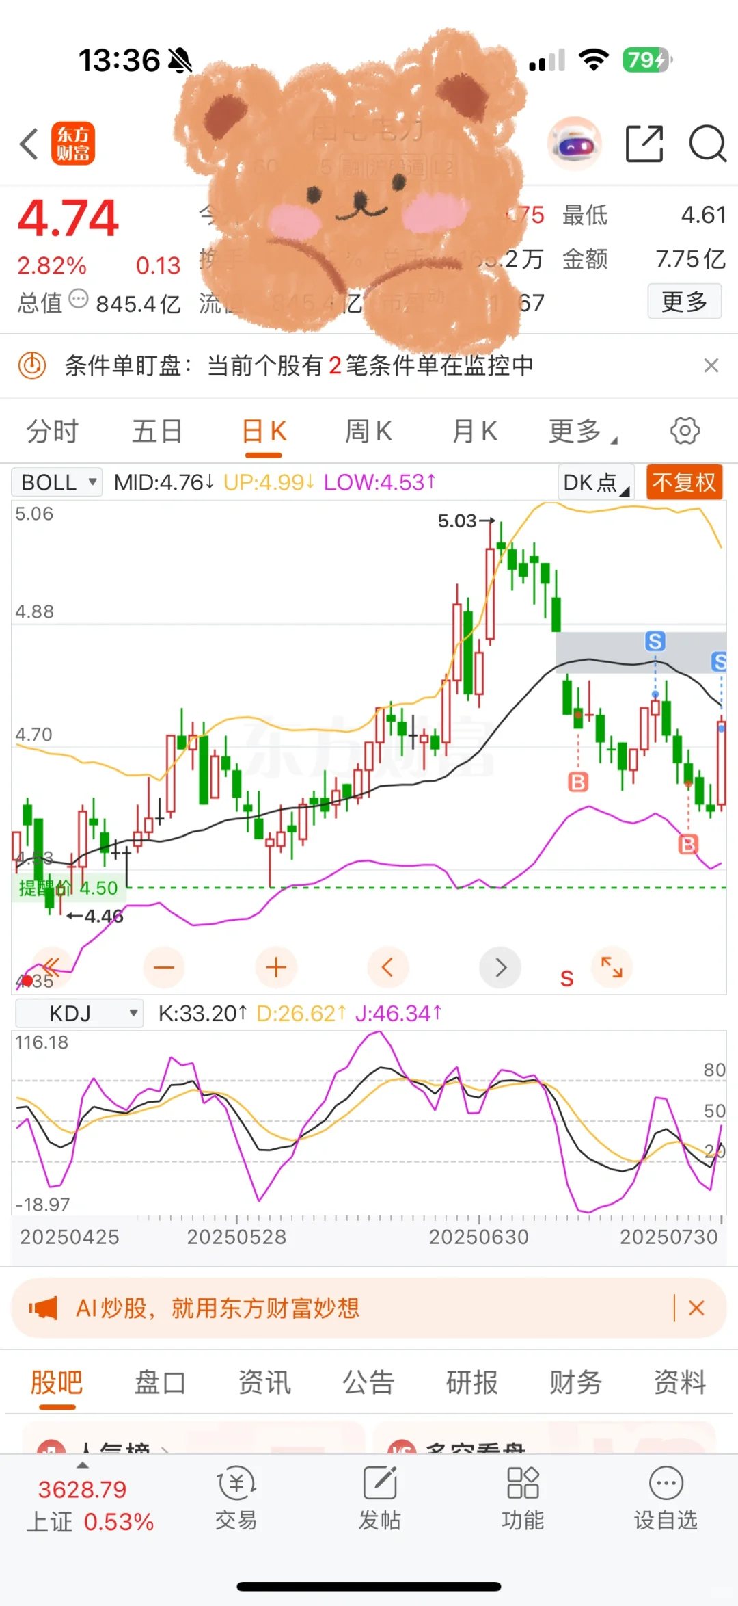Tap the J:46.34 KDJ value
Image resolution: width=738 pixels, height=1606 pixels.
[399, 1013]
